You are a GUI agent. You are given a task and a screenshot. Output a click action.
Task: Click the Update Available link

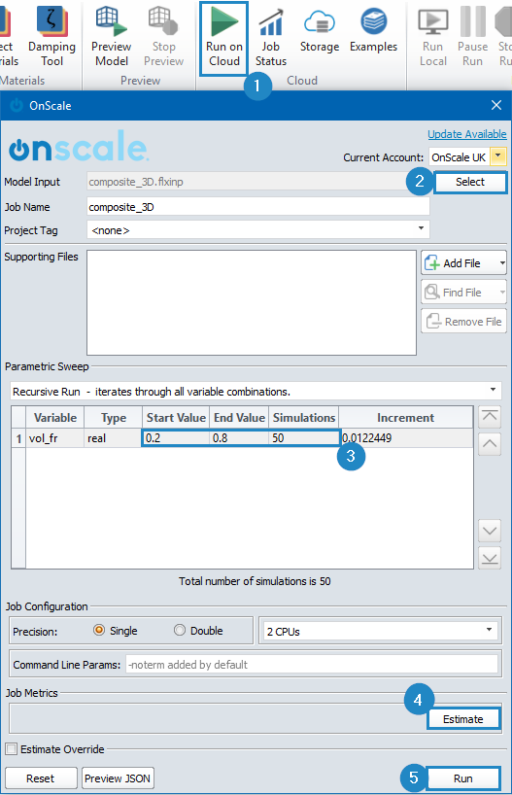pos(467,134)
